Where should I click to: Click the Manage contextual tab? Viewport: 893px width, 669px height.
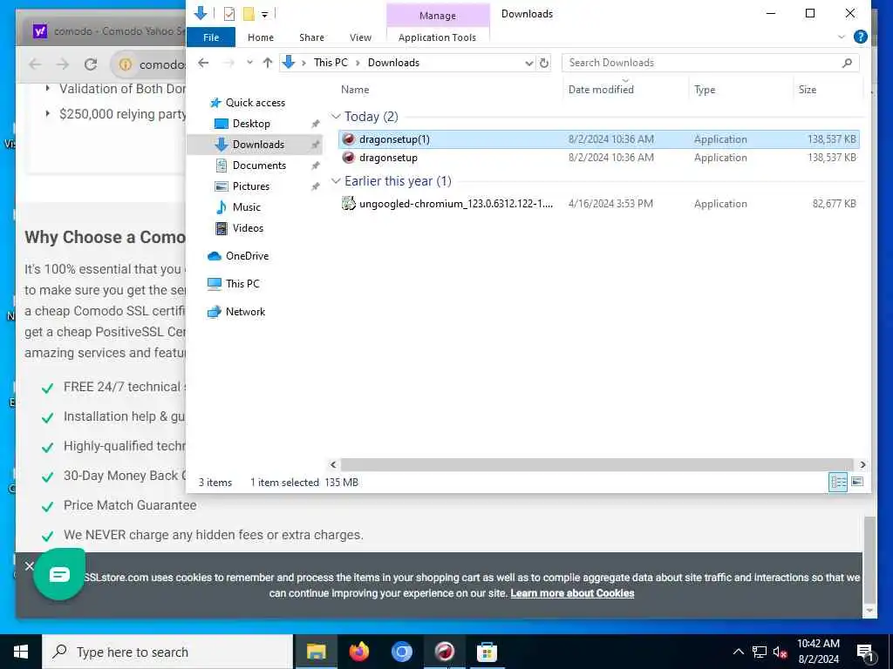438,16
